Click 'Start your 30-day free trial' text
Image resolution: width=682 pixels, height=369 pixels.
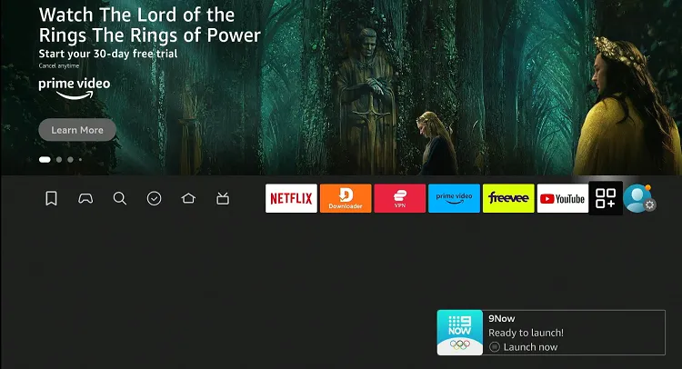(x=108, y=54)
